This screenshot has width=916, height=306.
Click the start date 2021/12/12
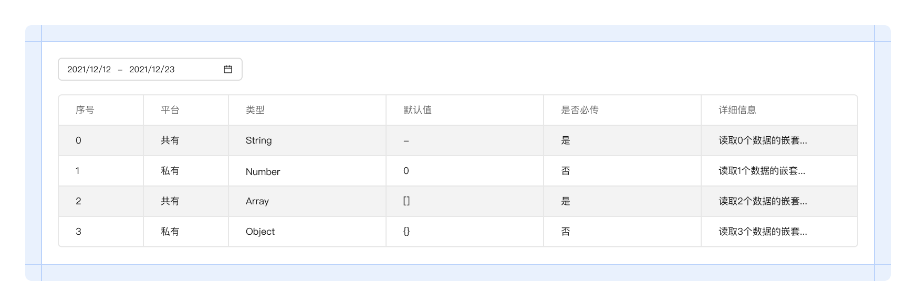click(x=89, y=69)
